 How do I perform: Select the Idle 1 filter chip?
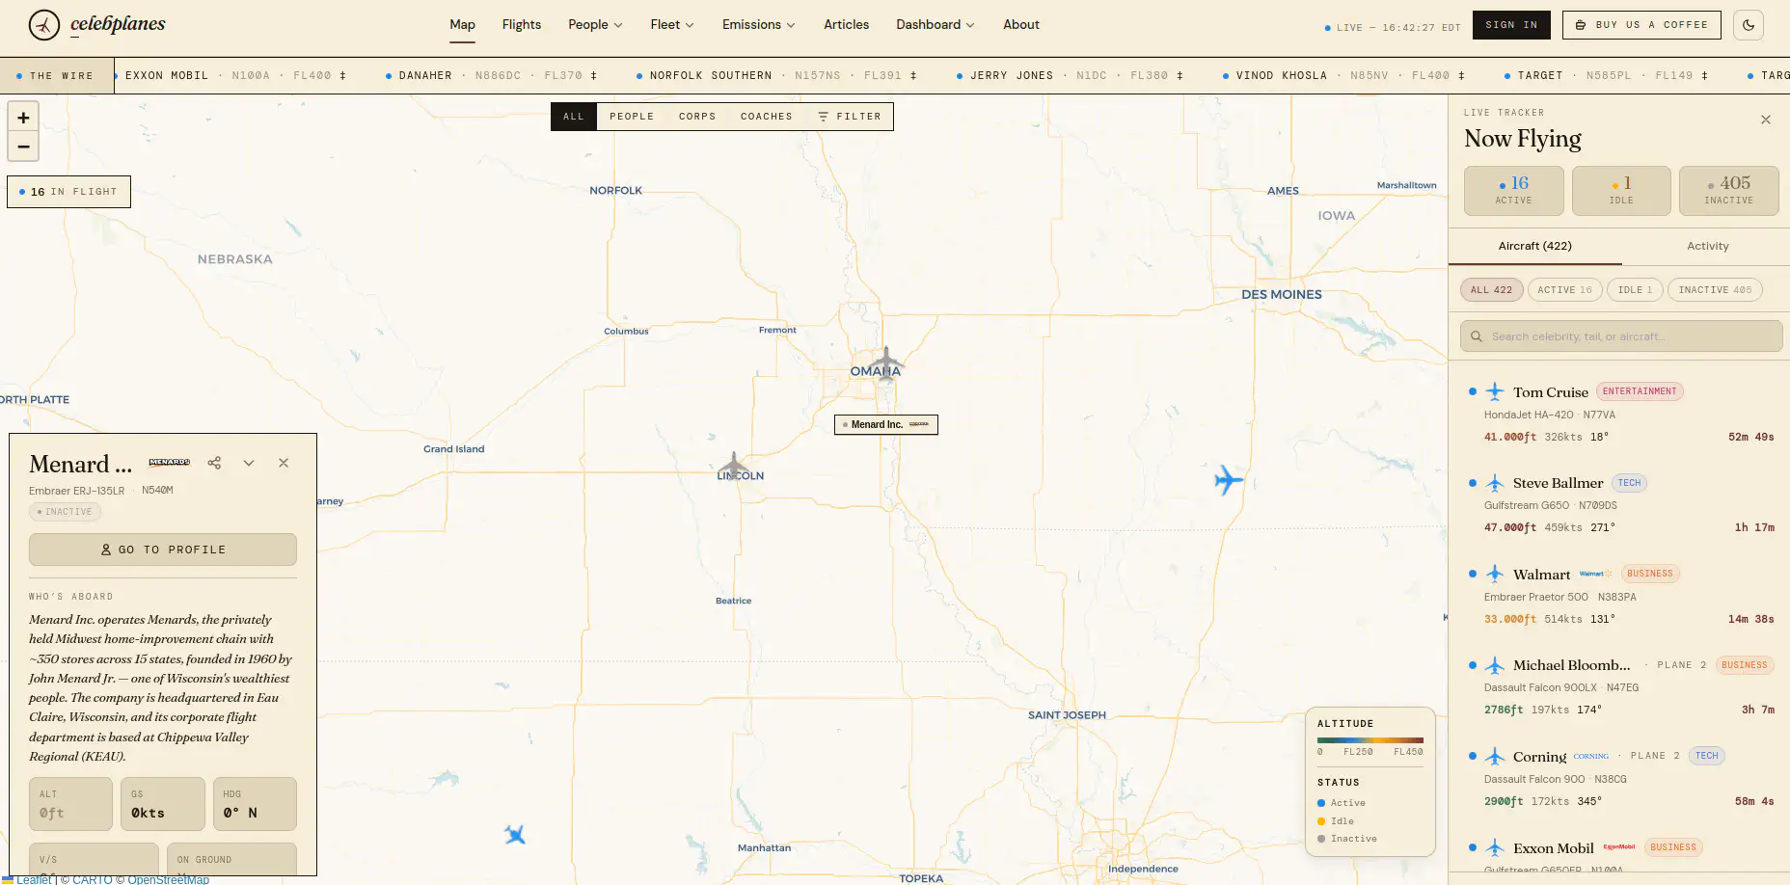pos(1636,290)
